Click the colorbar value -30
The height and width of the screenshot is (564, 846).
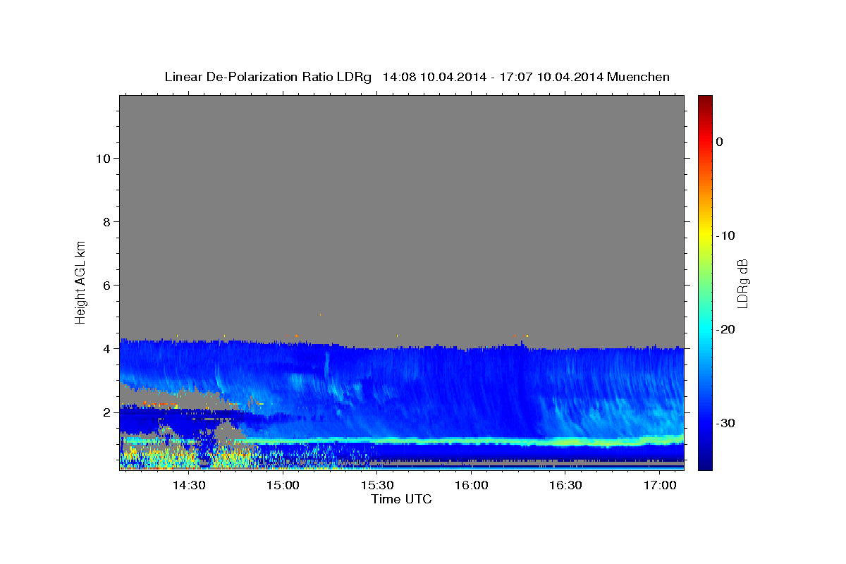[725, 423]
